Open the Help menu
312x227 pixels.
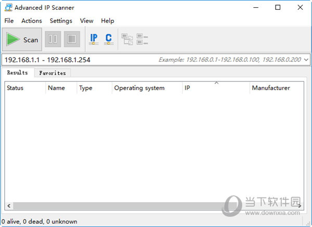(x=108, y=21)
